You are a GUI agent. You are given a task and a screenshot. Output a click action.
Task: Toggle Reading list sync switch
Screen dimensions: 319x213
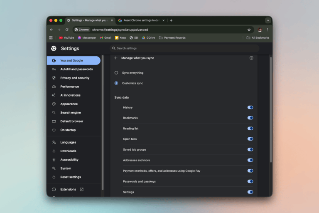(x=250, y=129)
